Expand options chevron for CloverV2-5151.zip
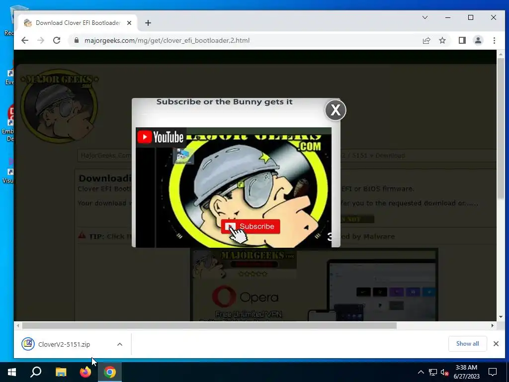Screen dimensions: 509x382 [120, 344]
